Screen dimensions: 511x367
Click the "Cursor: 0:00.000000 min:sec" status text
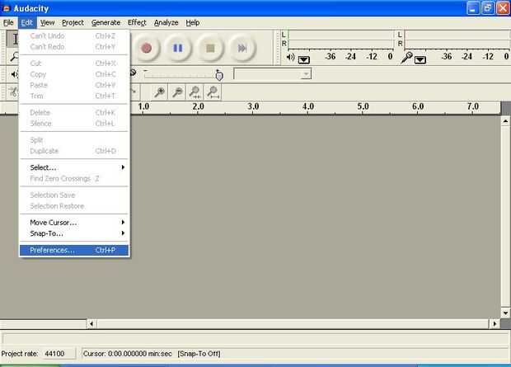128,354
